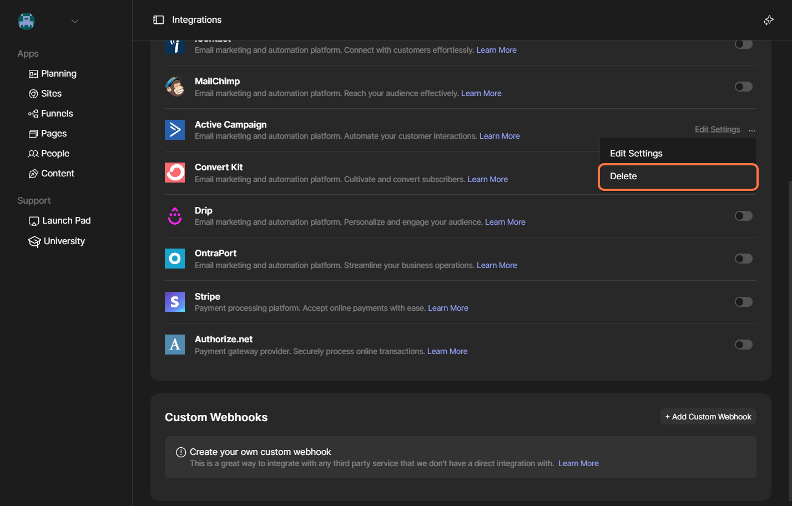Open OntraPort Learn More link
This screenshot has height=506, width=792.
coord(497,265)
